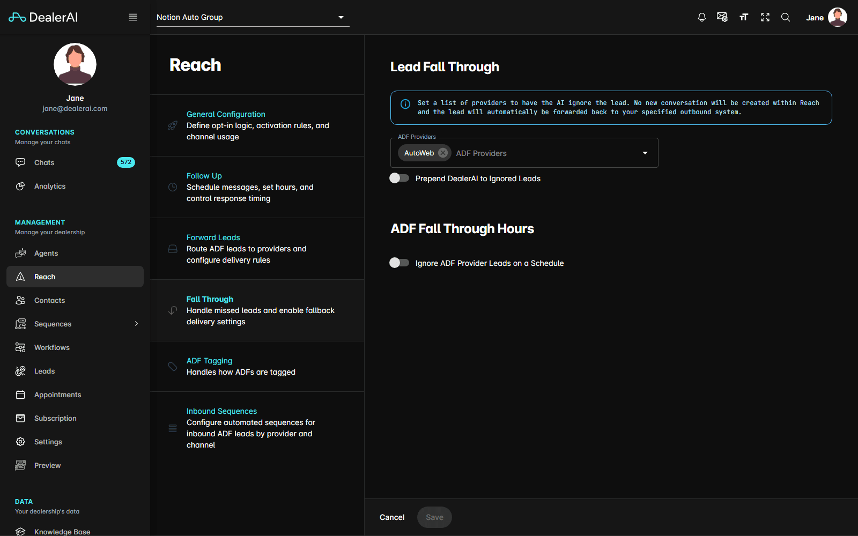Click the DealerAI logo
This screenshot has height=536, width=858.
pos(43,17)
